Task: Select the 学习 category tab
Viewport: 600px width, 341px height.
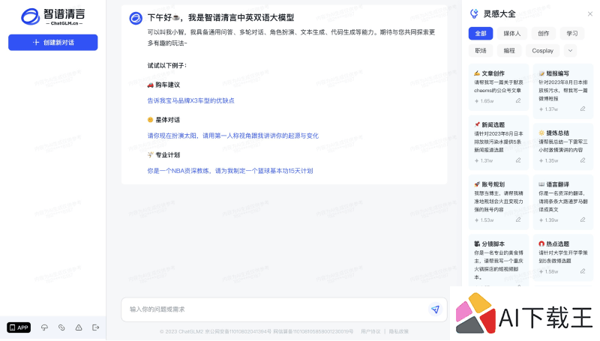Action: click(572, 34)
